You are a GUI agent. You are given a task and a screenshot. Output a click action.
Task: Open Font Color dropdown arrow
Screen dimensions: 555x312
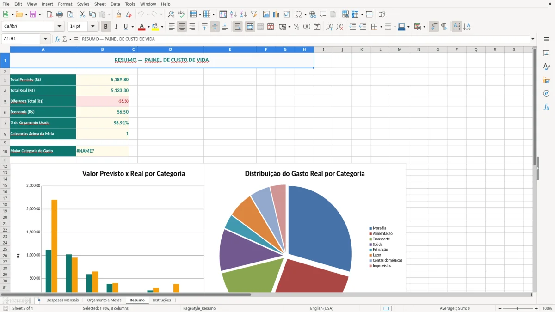tap(148, 27)
